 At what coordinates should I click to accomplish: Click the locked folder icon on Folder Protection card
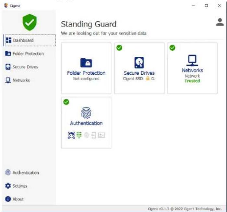[x=86, y=63]
